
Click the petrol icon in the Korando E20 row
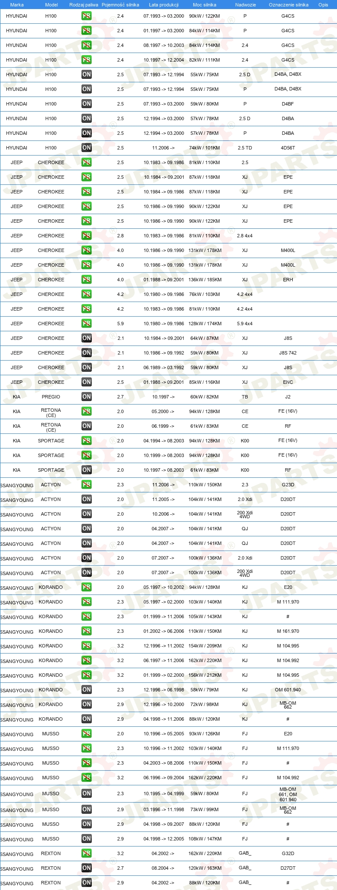point(87,587)
